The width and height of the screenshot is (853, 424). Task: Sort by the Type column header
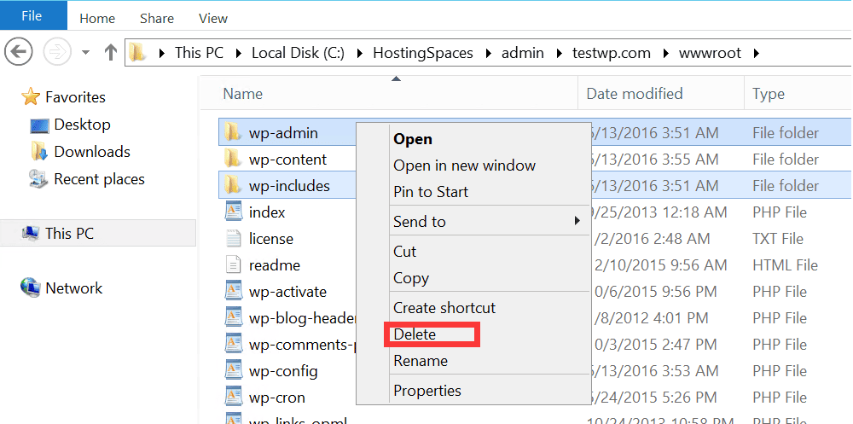769,94
